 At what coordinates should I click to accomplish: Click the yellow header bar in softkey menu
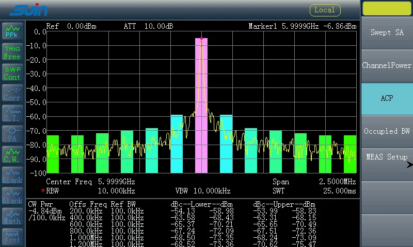point(387,9)
